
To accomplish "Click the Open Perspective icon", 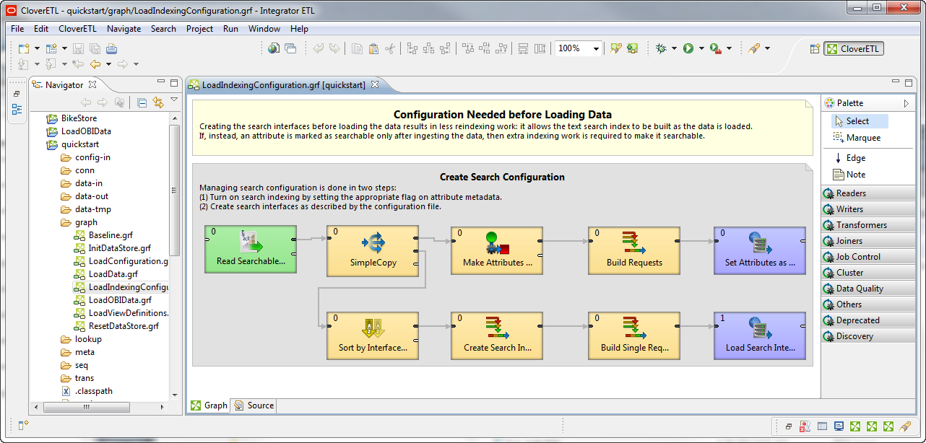I will 814,48.
